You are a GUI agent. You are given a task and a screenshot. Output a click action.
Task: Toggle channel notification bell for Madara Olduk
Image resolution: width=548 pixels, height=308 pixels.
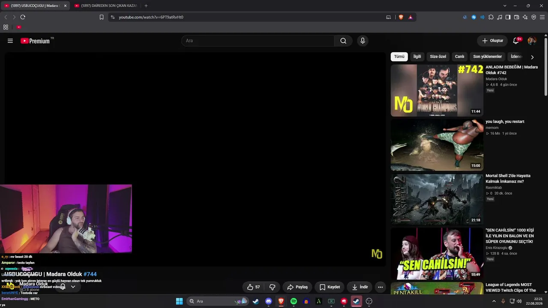pyautogui.click(x=63, y=287)
